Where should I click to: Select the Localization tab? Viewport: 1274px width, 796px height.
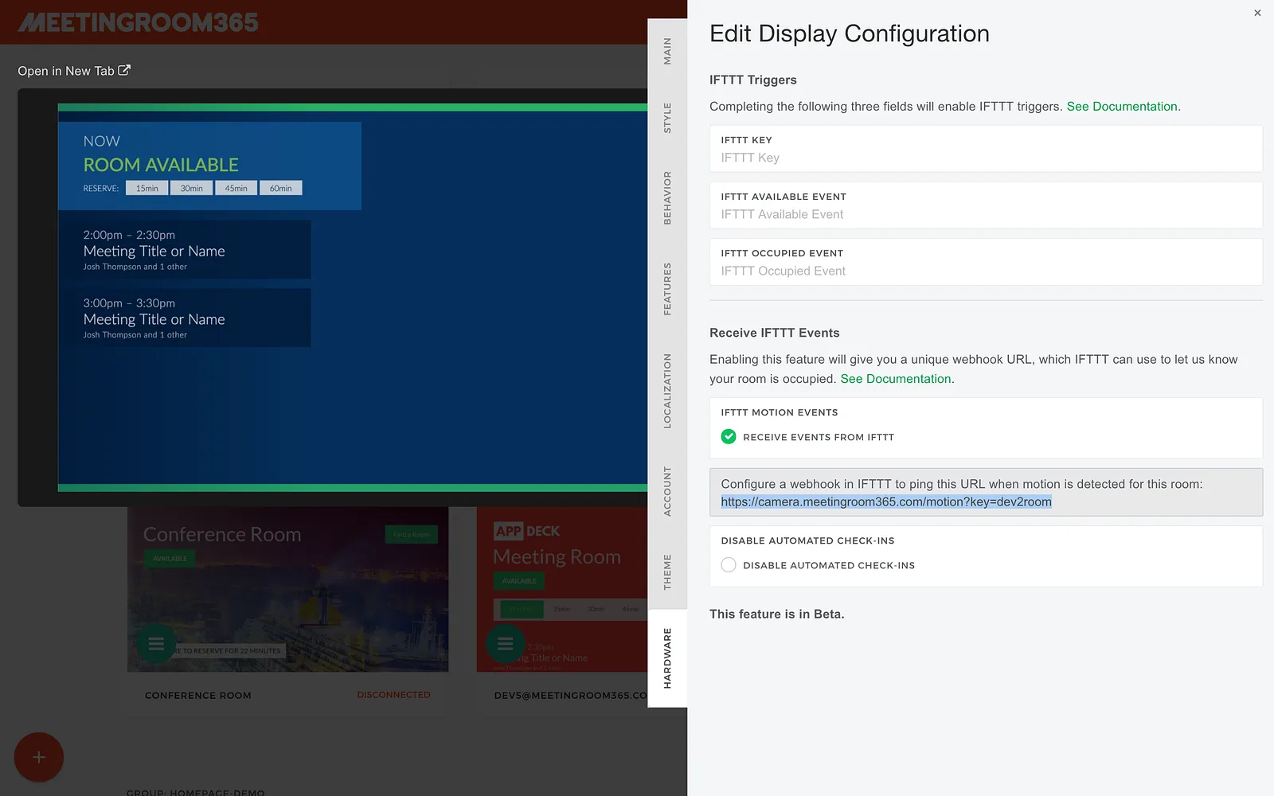pyautogui.click(x=667, y=391)
